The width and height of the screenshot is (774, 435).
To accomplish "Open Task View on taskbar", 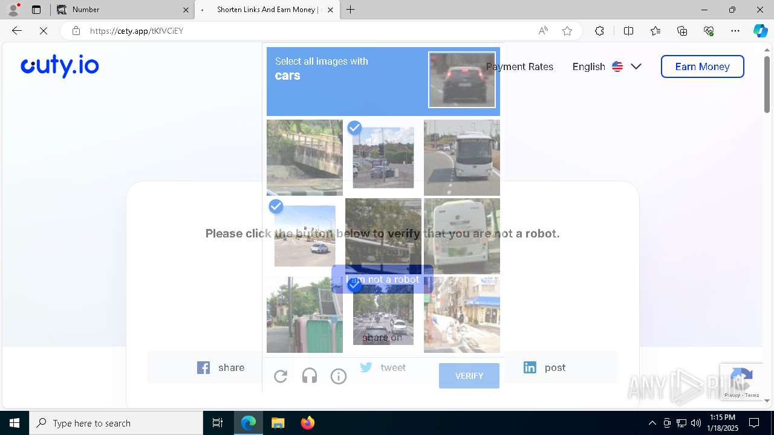I will tap(218, 423).
